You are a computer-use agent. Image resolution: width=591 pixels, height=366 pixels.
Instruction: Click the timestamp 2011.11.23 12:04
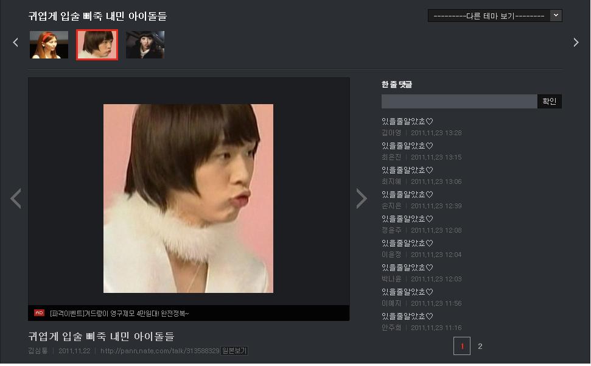[436, 255]
